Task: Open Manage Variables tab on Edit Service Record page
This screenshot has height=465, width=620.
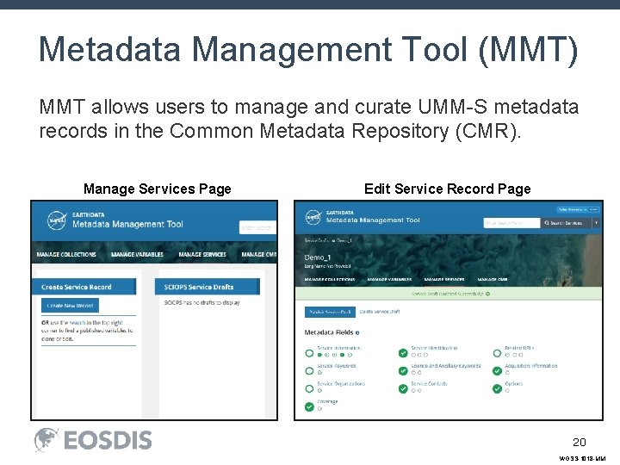Action: tap(389, 279)
